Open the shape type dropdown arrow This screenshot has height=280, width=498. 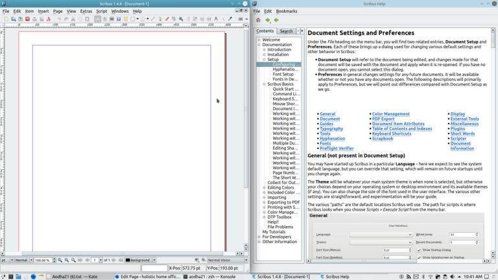coord(137,19)
